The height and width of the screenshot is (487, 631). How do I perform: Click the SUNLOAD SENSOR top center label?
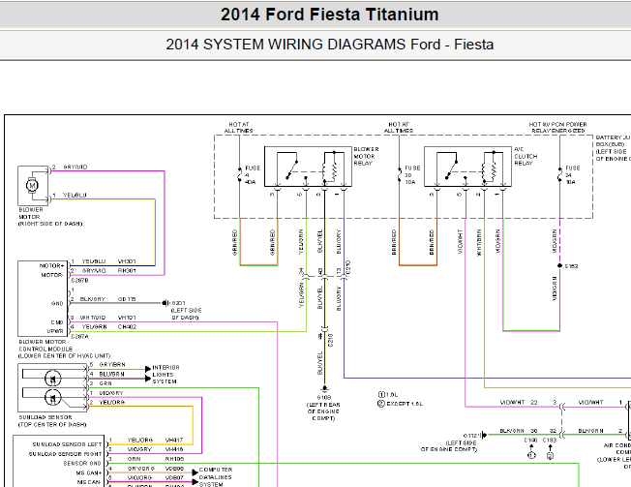click(52, 421)
